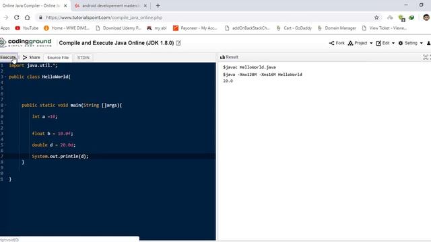Restore down the browser window
431x242 pixels.
[421, 5]
